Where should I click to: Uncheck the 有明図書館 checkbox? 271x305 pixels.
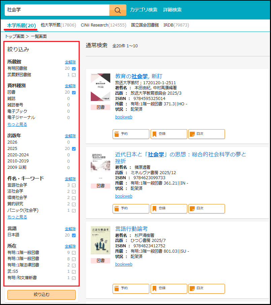pos(74,69)
